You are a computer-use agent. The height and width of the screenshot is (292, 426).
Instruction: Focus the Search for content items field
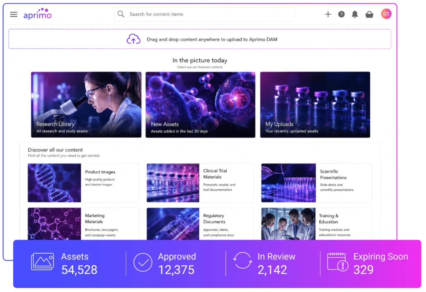[204, 14]
